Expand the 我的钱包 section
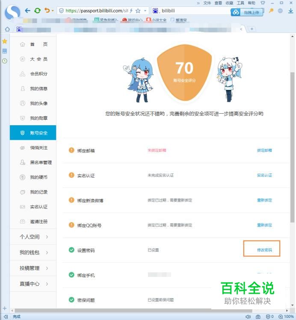 33,252
